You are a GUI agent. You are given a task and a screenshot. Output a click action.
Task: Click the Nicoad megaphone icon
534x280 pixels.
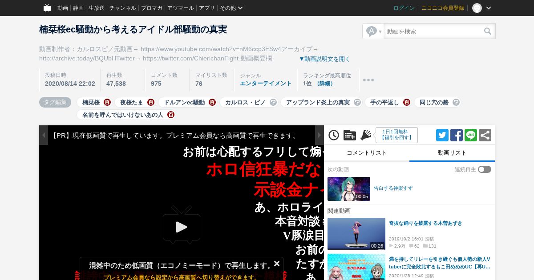coord(366,135)
